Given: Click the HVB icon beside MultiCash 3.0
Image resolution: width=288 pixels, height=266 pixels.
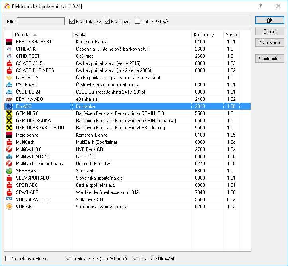Looking at the screenshot, I should (9, 149).
